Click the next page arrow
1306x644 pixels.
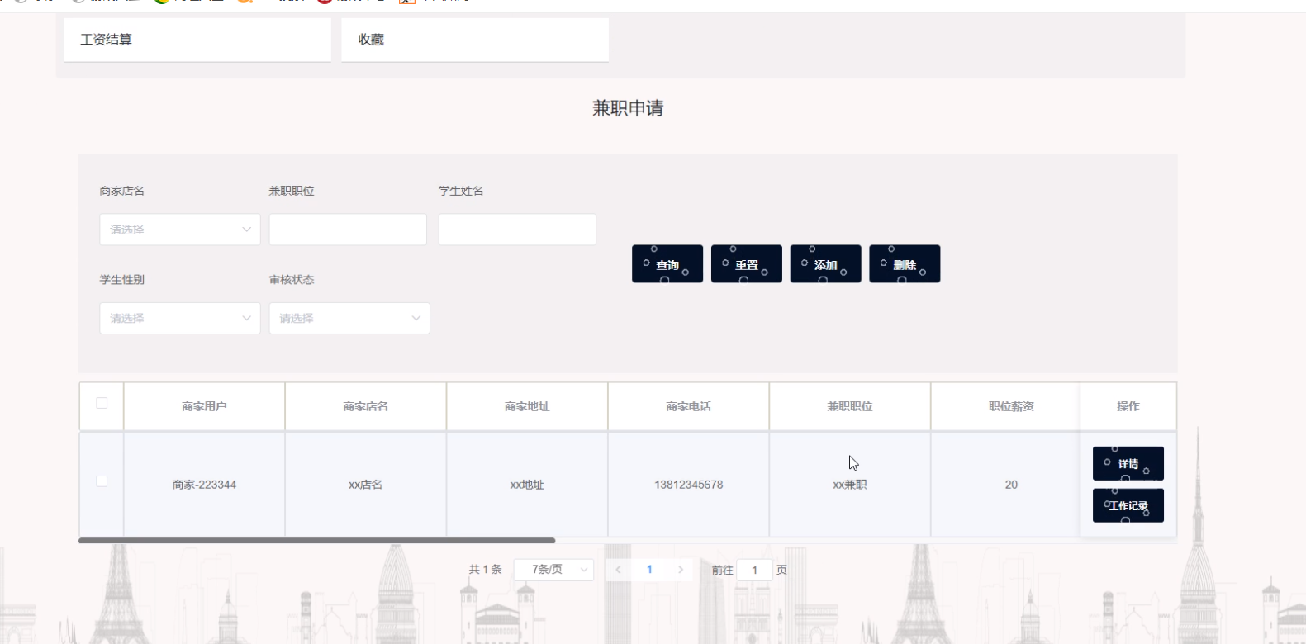click(x=681, y=570)
